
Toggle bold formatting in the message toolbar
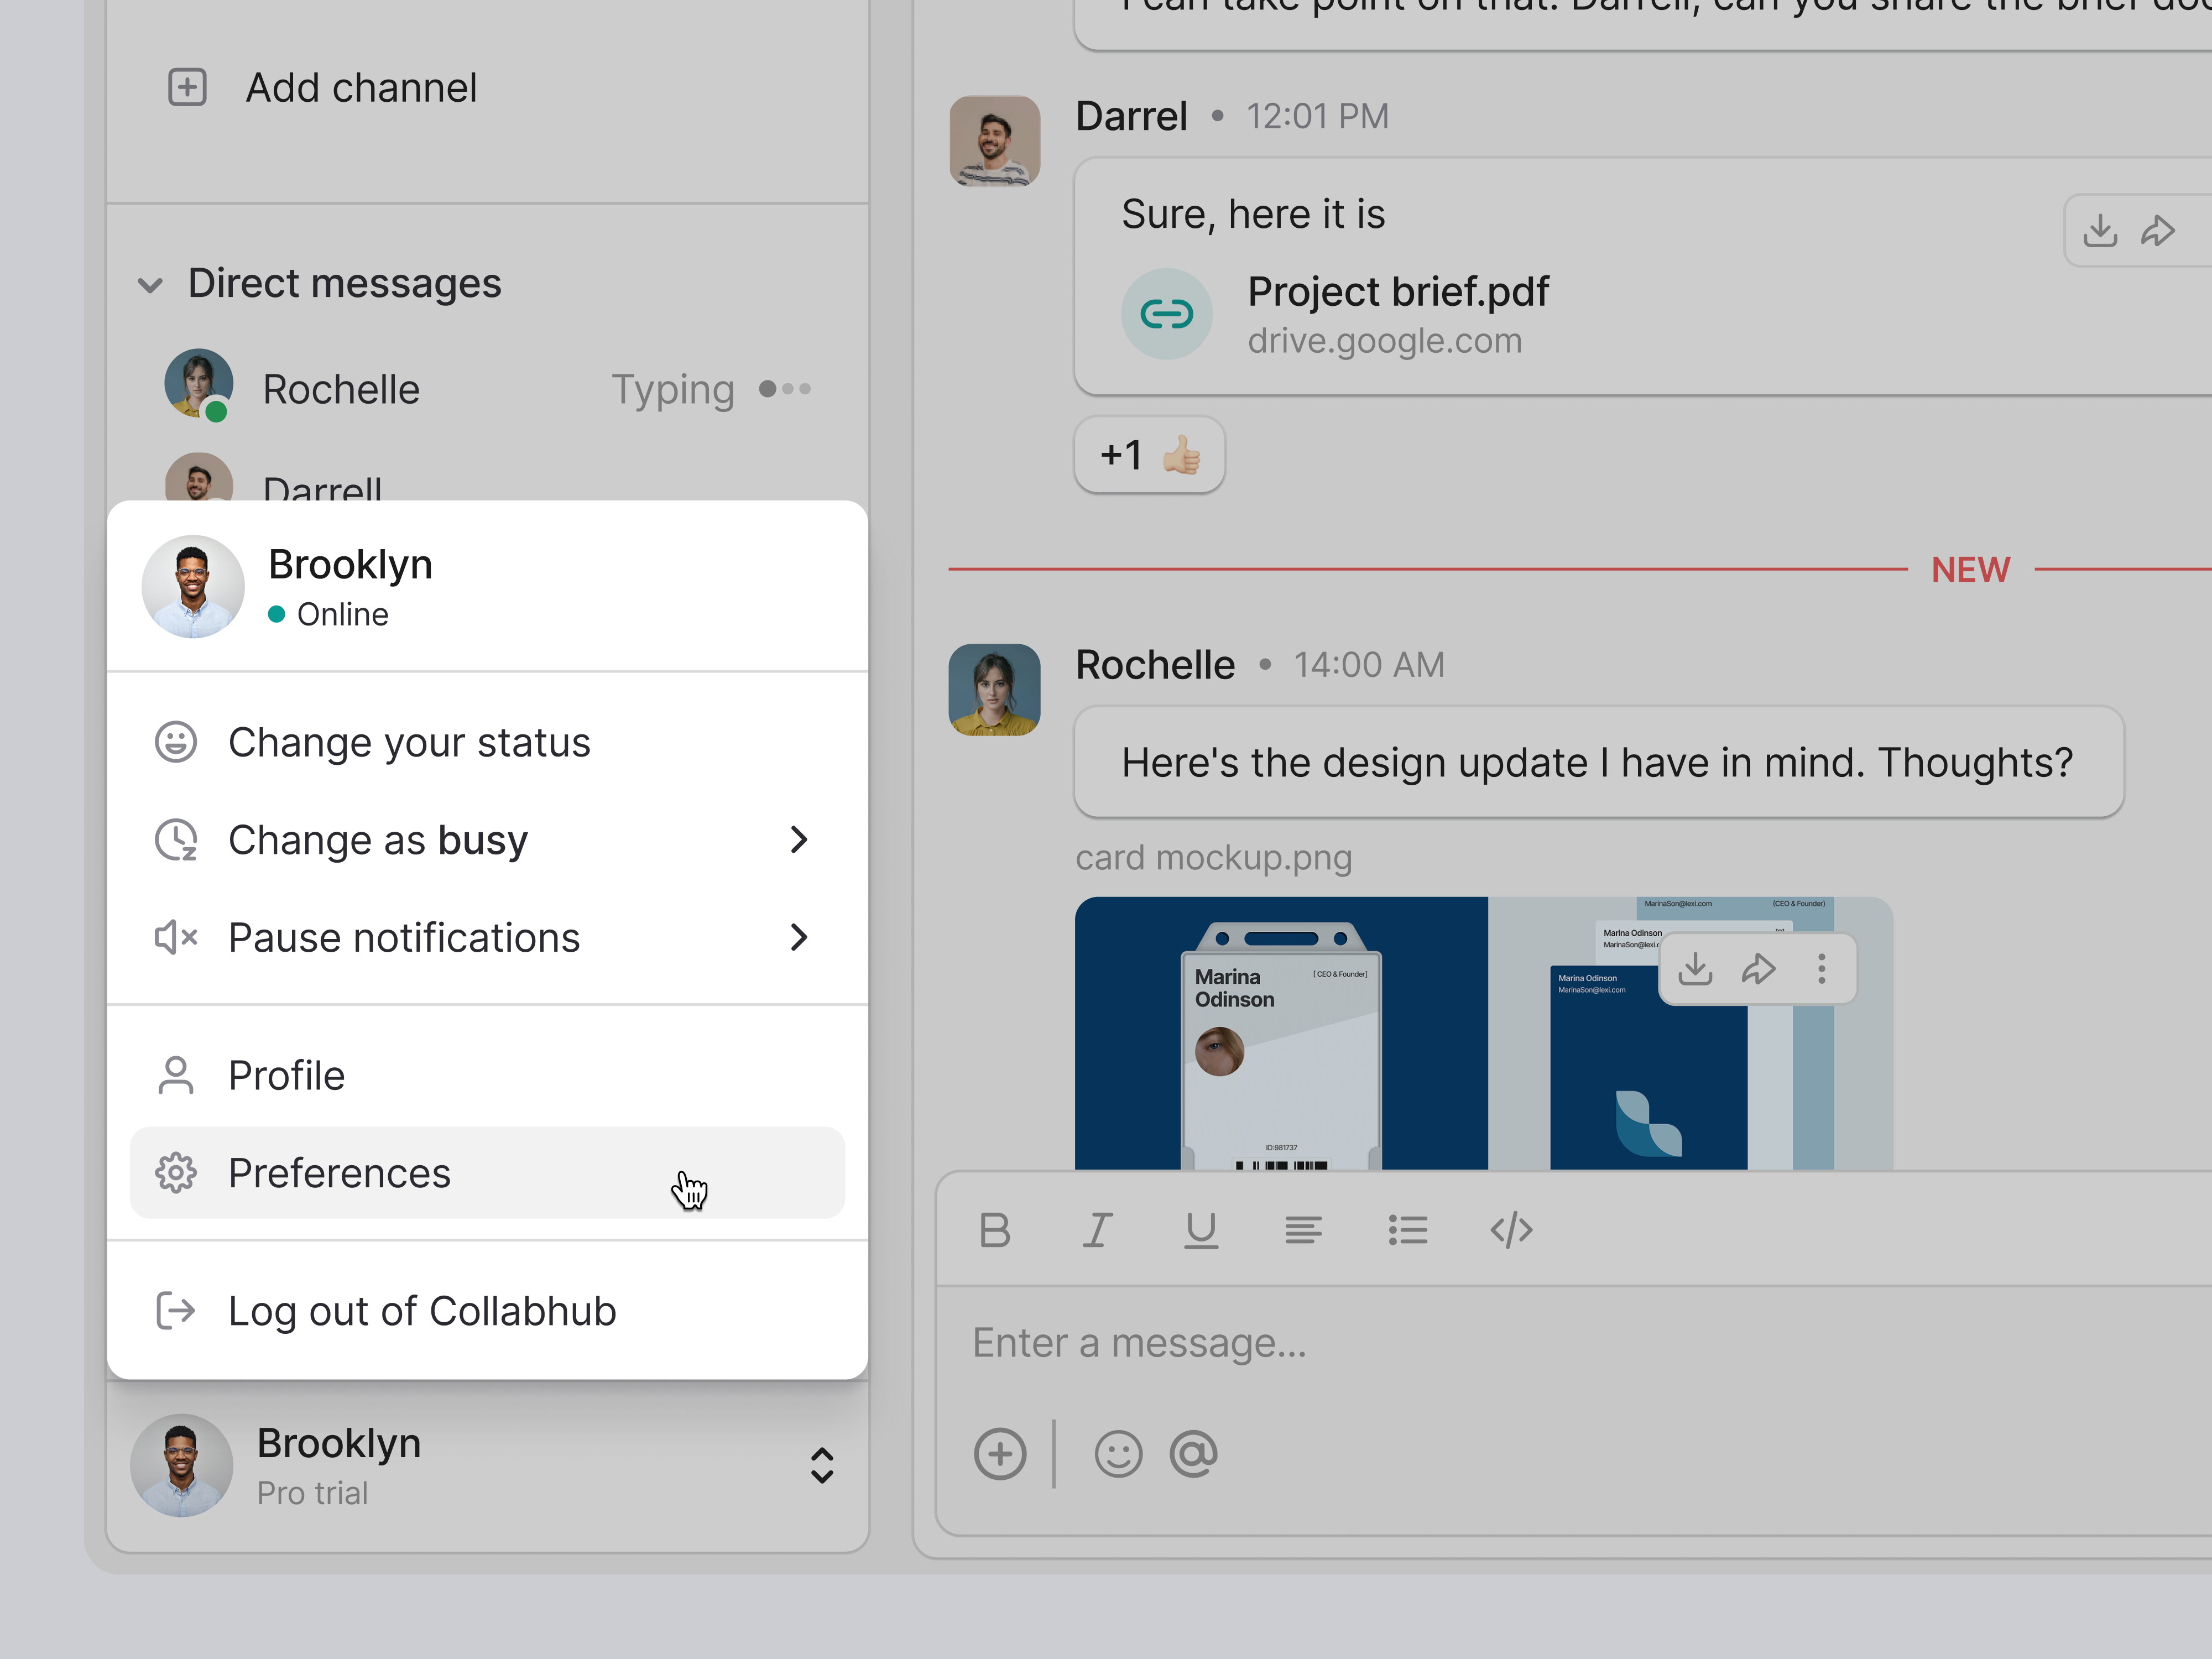pyautogui.click(x=995, y=1230)
